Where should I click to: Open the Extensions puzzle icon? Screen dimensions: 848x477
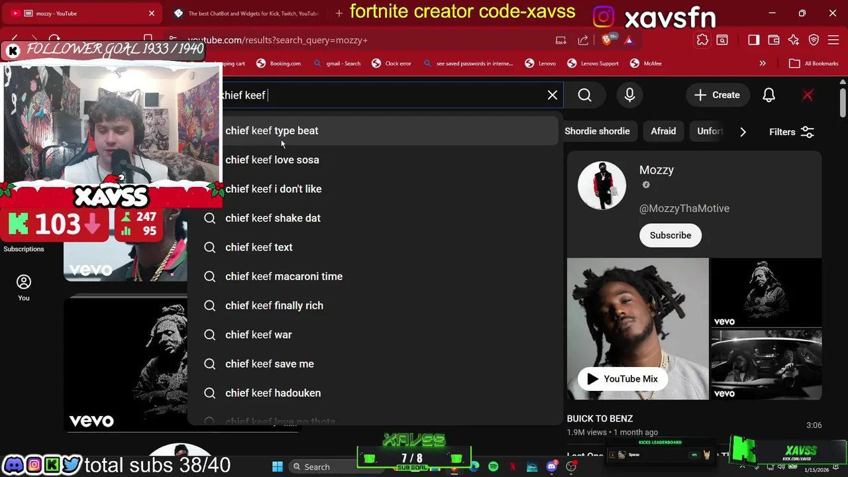pyautogui.click(x=702, y=40)
